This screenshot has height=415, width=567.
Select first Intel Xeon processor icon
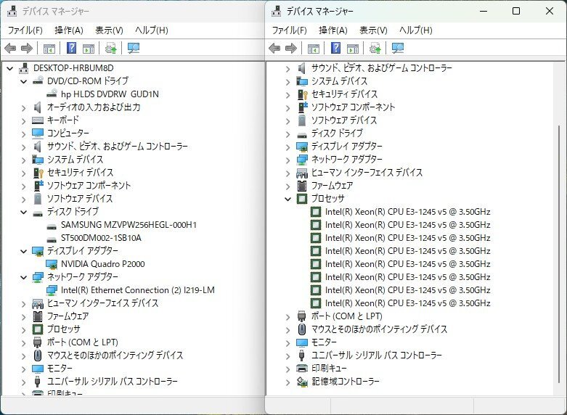click(x=316, y=212)
